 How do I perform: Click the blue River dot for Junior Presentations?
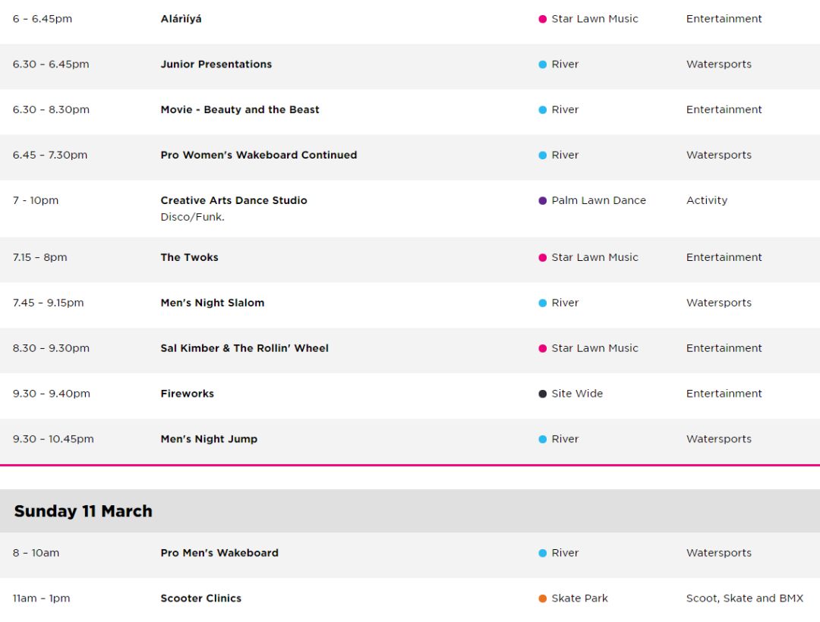(x=542, y=64)
